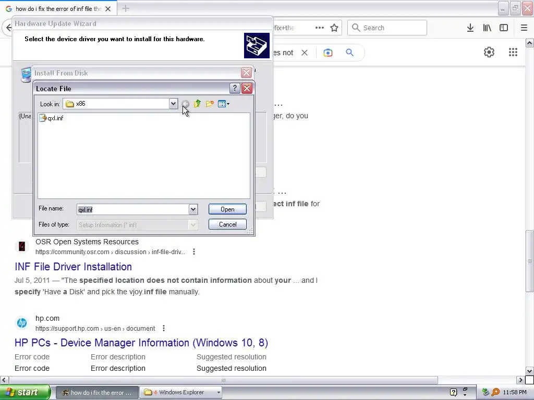Expand Windows Explorer taskbar group arrow
The width and height of the screenshot is (534, 400).
(x=219, y=393)
